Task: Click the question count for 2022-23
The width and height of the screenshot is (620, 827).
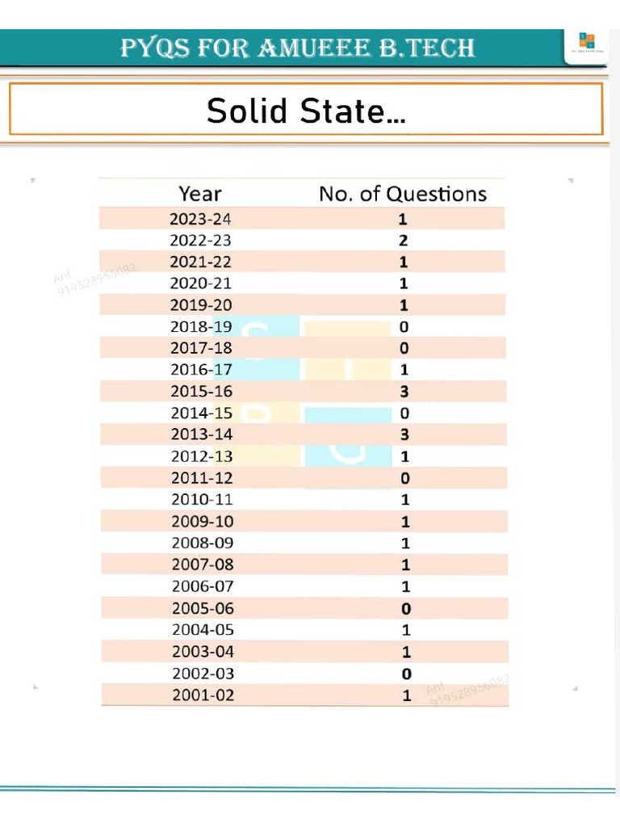Action: (x=404, y=241)
